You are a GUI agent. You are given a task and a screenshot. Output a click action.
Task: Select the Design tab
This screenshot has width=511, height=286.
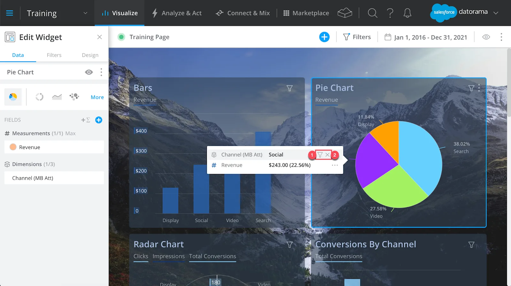coord(90,55)
